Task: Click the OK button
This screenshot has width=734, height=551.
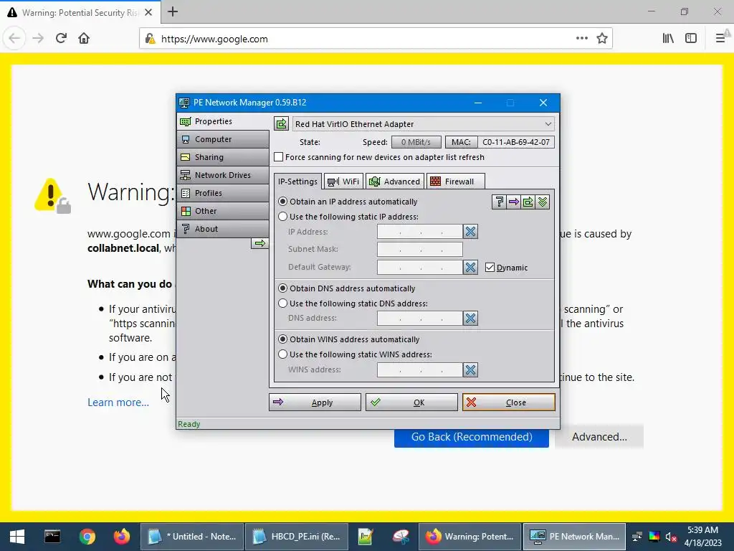Action: click(411, 402)
